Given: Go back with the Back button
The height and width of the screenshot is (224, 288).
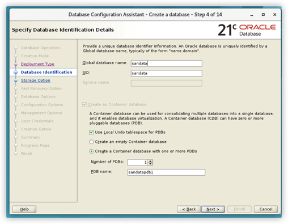Looking at the screenshot, I should pyautogui.click(x=189, y=209).
